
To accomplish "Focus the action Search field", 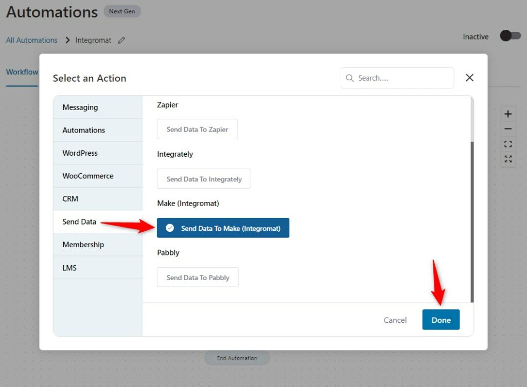I will point(397,78).
